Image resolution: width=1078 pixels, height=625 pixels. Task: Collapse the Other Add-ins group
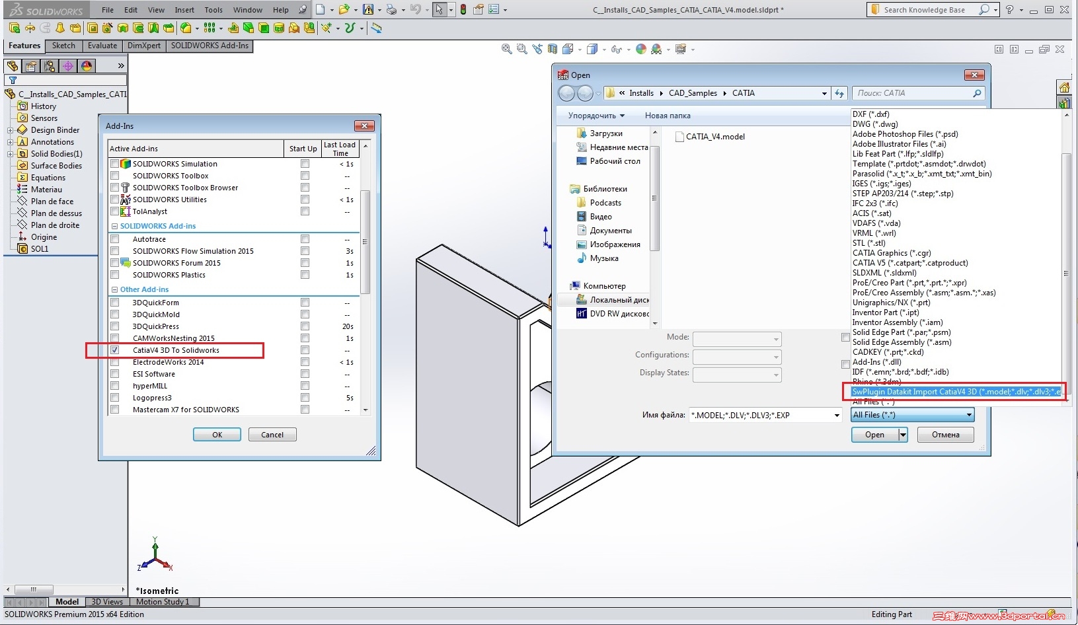[x=115, y=289]
